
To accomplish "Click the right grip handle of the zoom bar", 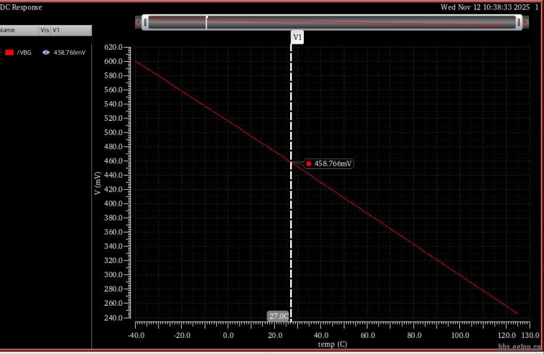I will click(x=518, y=23).
